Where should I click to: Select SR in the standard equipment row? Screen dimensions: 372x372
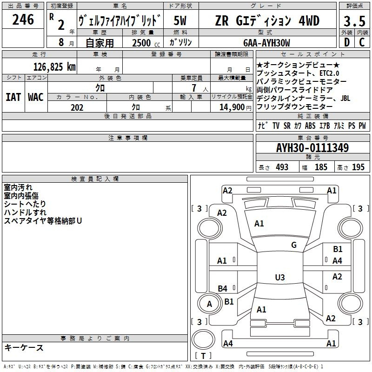(287, 126)
